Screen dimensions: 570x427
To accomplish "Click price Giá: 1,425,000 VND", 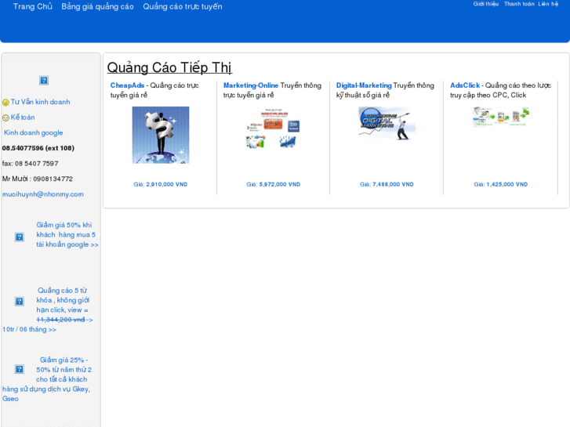I will click(x=500, y=184).
